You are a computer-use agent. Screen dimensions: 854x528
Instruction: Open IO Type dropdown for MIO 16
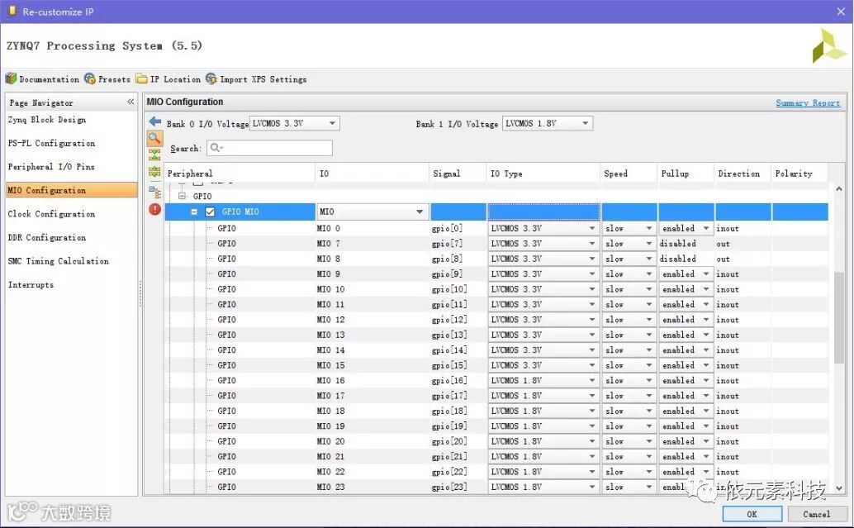tap(543, 380)
